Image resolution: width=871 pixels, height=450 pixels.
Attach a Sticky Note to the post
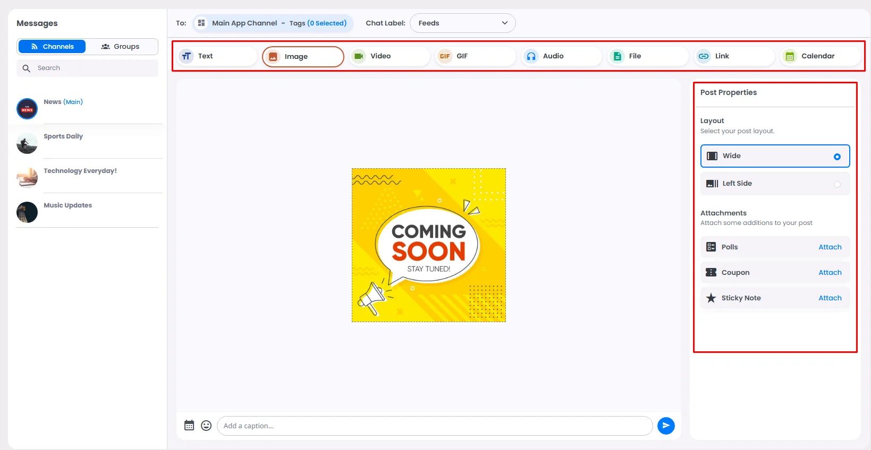click(830, 298)
